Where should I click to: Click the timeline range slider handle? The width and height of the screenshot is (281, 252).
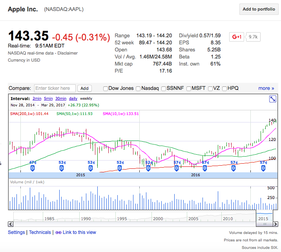[265, 224]
